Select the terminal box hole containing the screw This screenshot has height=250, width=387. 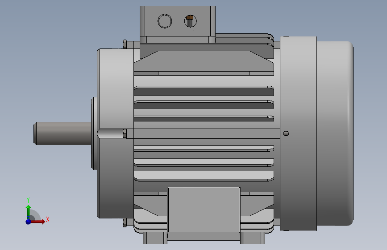pyautogui.click(x=191, y=21)
